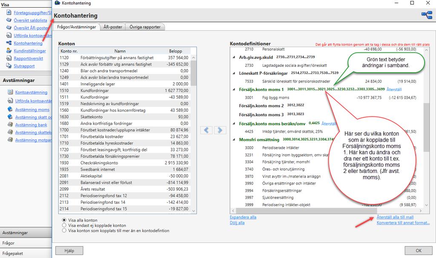Click the left arrow move-account button
Screen dimensions: 436x258
coord(207,130)
